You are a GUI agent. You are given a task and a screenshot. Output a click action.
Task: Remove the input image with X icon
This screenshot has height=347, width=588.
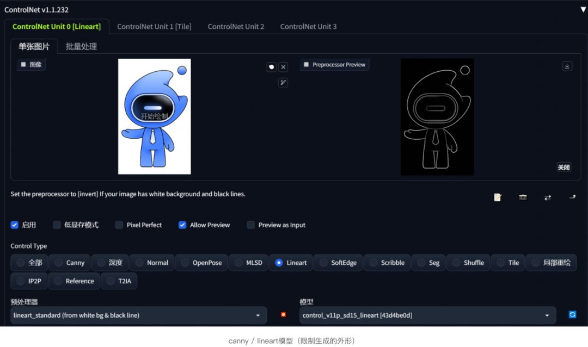pyautogui.click(x=284, y=67)
